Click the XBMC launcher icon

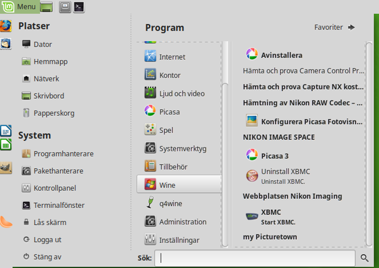click(x=252, y=216)
